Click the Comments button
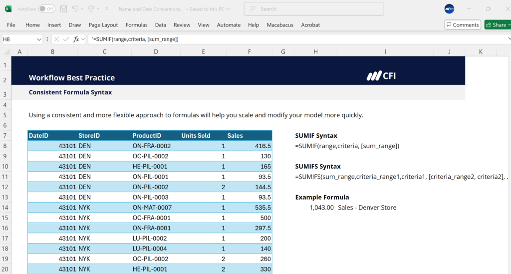This screenshot has height=274, width=511. [462, 24]
